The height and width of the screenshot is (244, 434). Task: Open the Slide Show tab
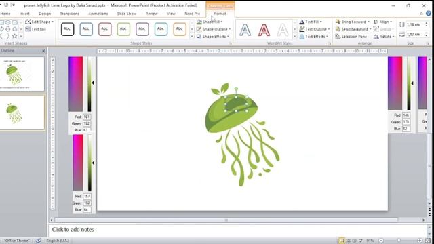pyautogui.click(x=127, y=14)
